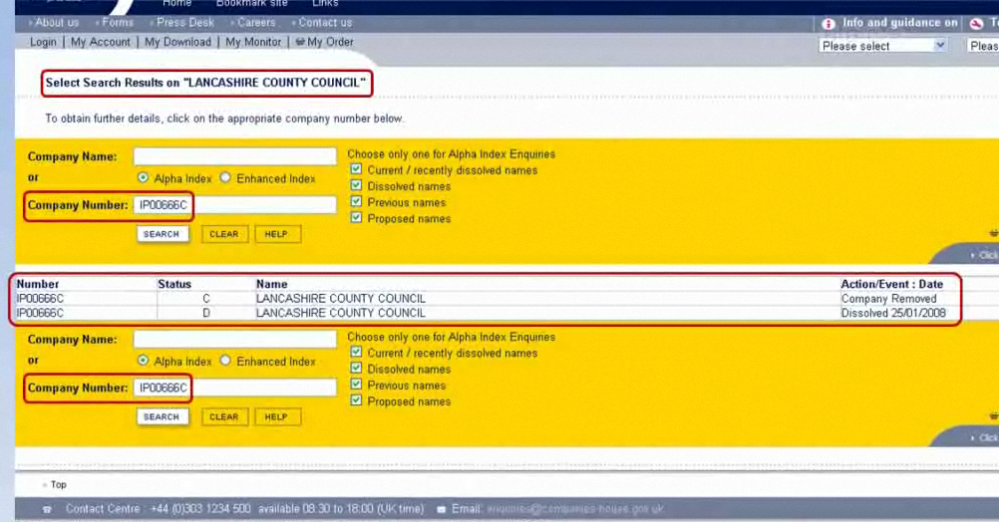Toggle the upper Previous names checkbox
999x522 pixels.
[356, 201]
